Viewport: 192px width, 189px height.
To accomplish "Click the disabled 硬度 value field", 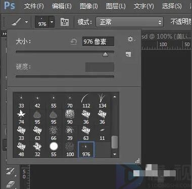I will coord(100,67).
